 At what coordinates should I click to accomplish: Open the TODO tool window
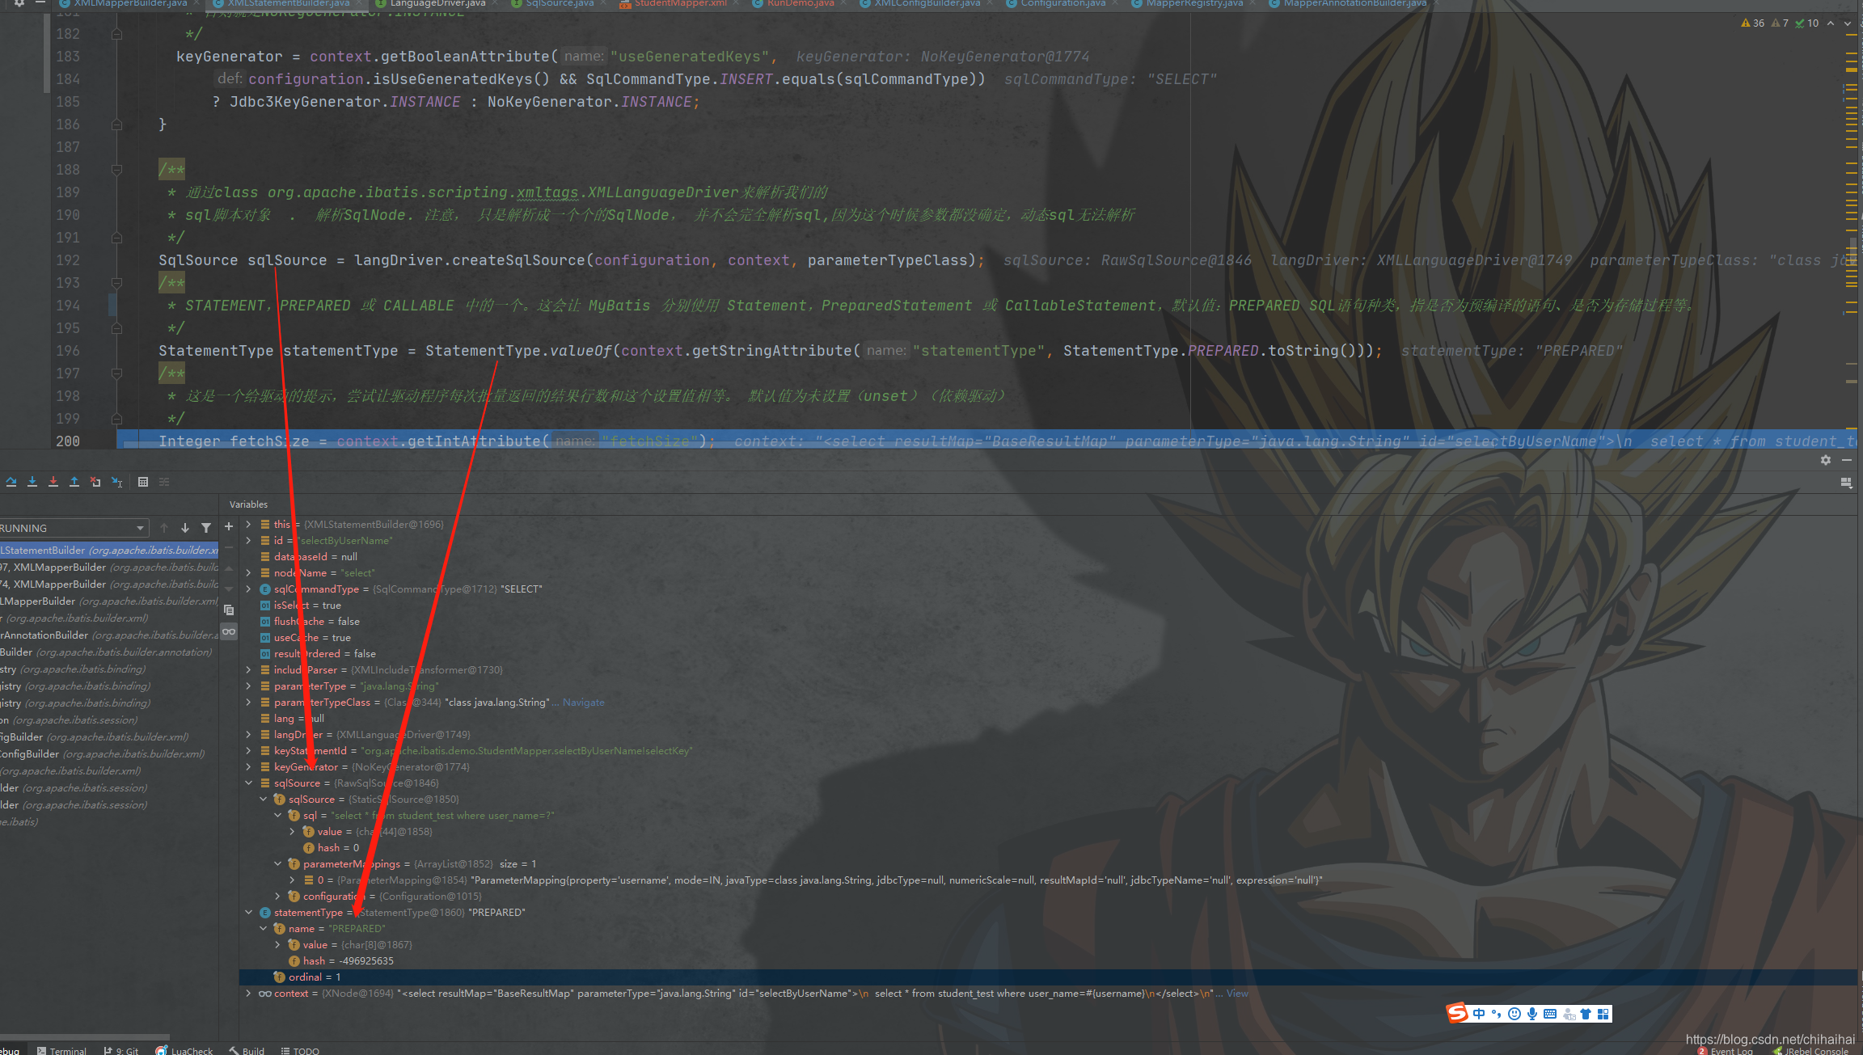pyautogui.click(x=300, y=1050)
